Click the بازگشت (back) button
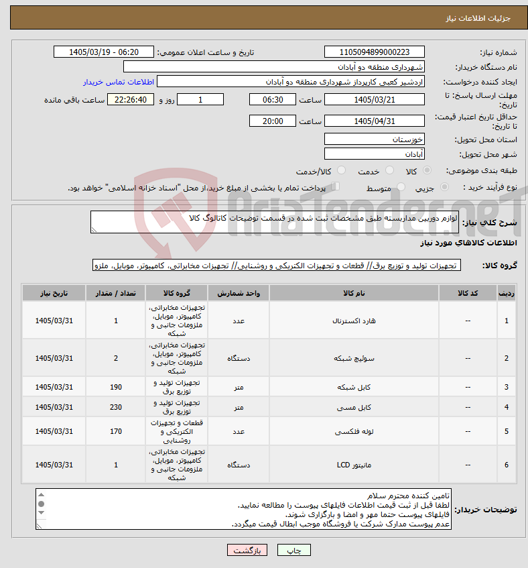Image resolution: width=528 pixels, height=568 pixels. click(x=247, y=551)
